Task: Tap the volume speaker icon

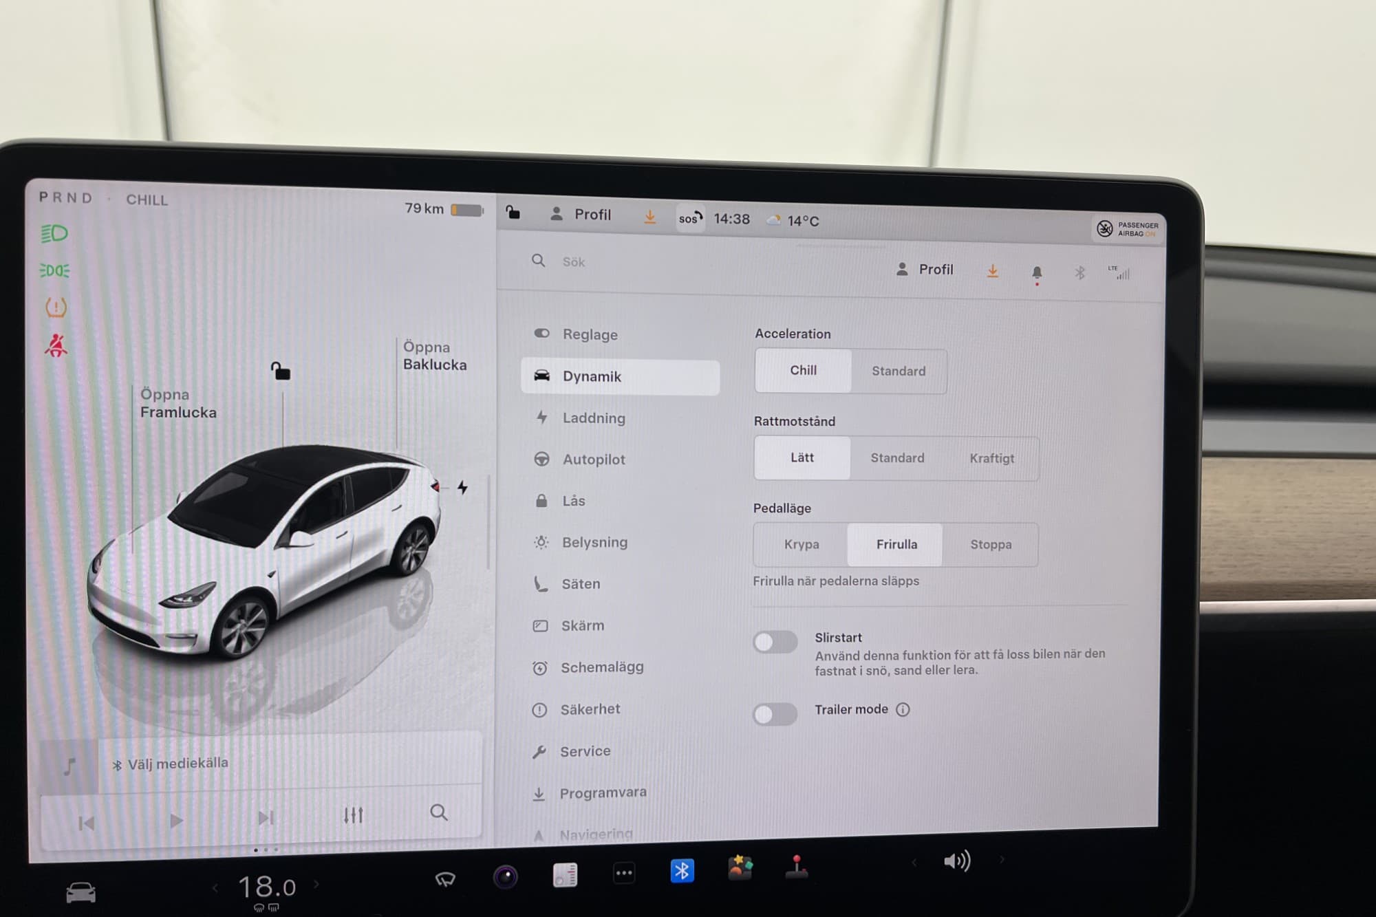Action: pyautogui.click(x=957, y=861)
